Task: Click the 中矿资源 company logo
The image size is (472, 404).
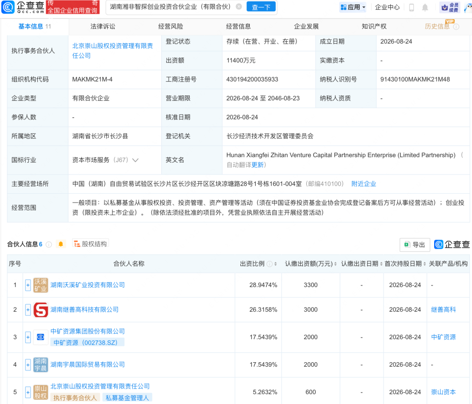Action: tap(40, 337)
